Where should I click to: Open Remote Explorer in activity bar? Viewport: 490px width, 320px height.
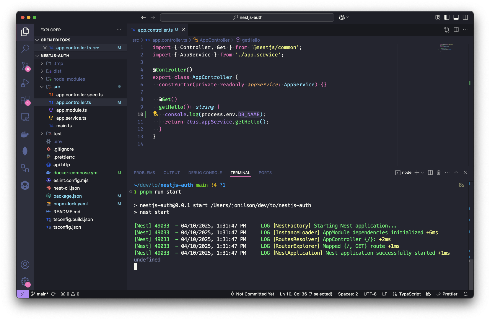pos(25,117)
